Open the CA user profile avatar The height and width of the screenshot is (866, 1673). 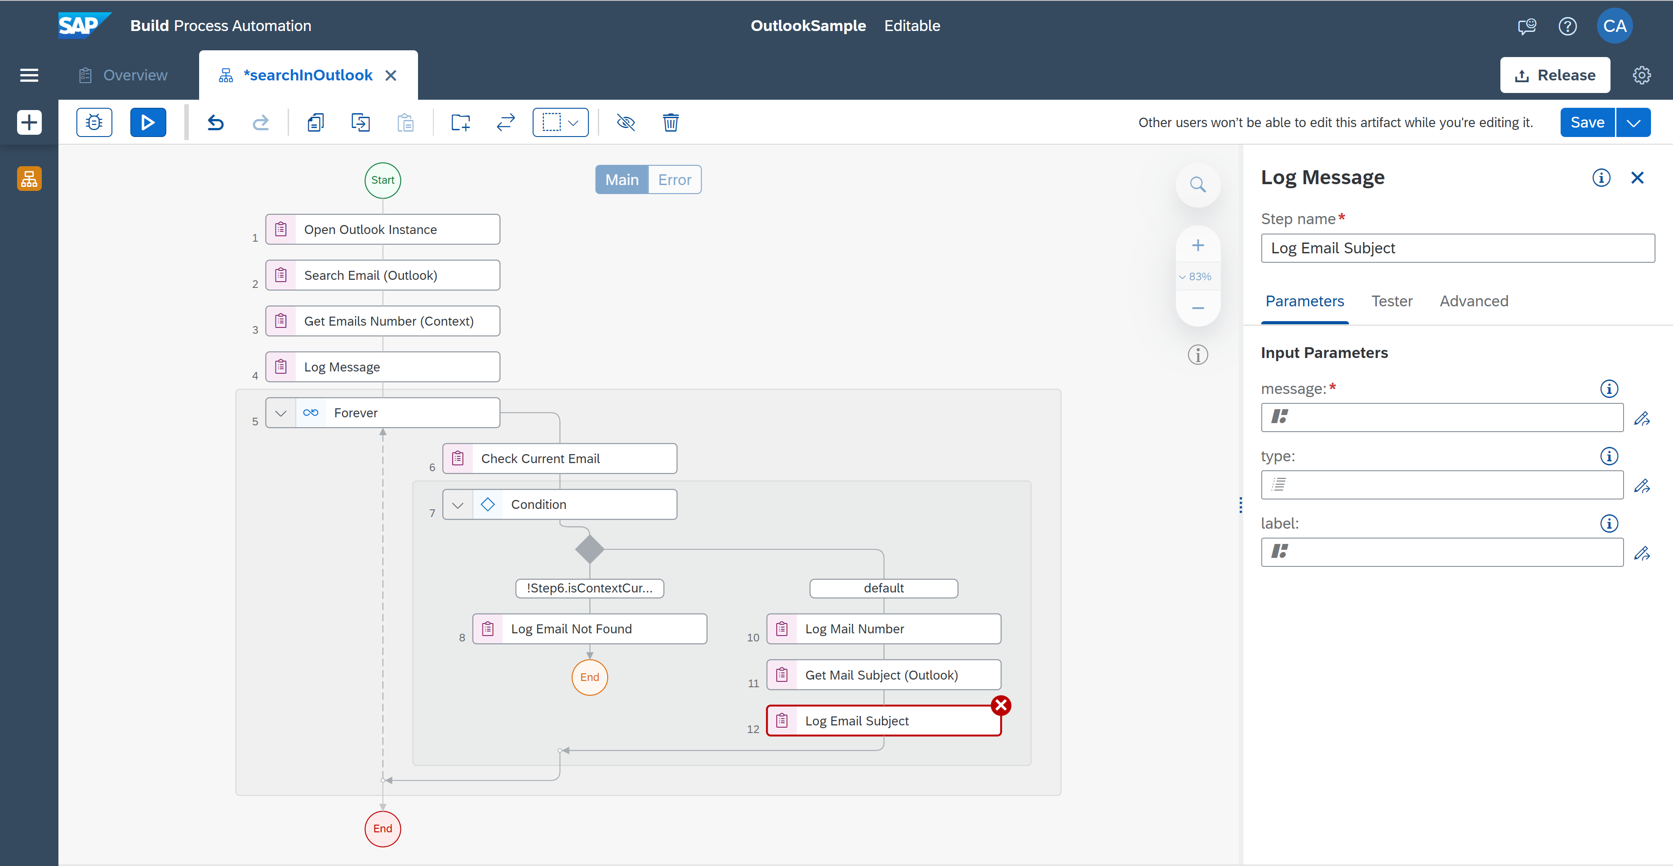click(1615, 26)
